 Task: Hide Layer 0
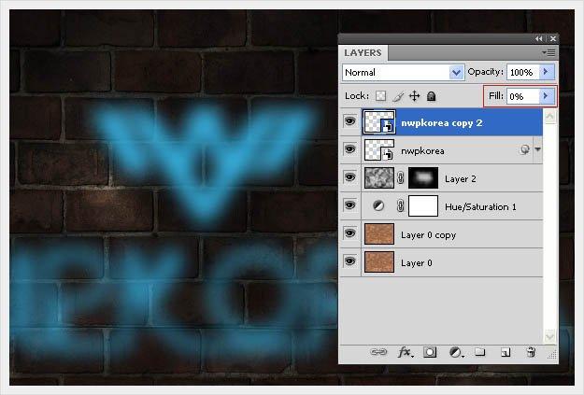point(349,261)
